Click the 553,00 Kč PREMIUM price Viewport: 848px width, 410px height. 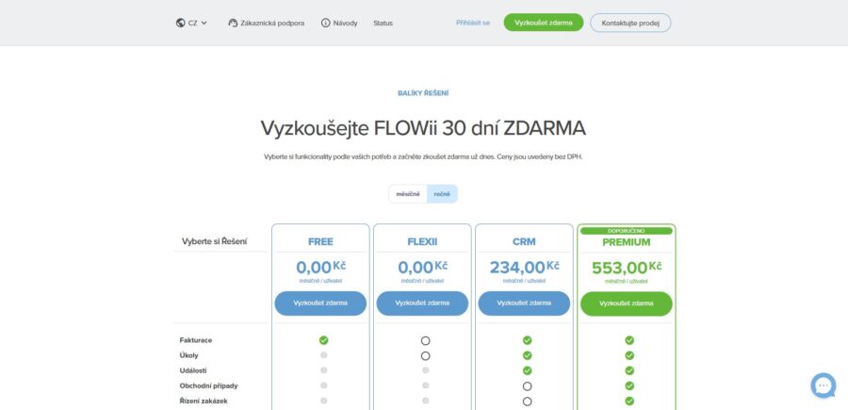pos(627,267)
